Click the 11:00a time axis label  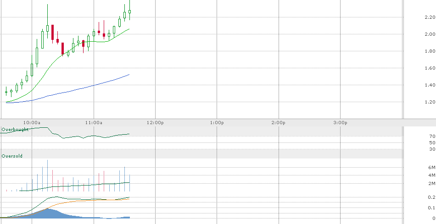pos(94,123)
